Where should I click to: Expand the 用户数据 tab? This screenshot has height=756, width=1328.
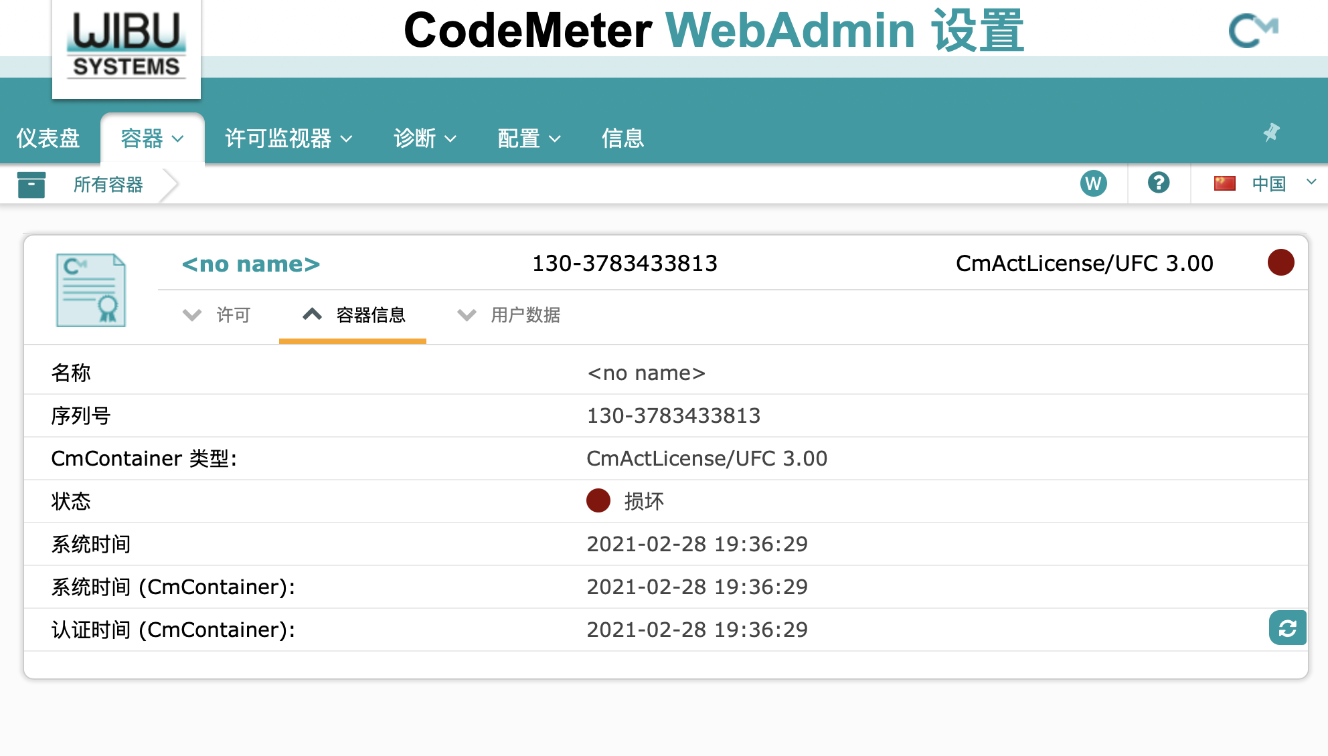[508, 315]
